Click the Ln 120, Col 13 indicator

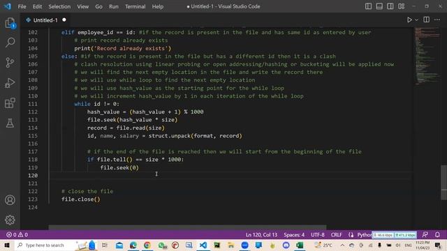coord(261,235)
